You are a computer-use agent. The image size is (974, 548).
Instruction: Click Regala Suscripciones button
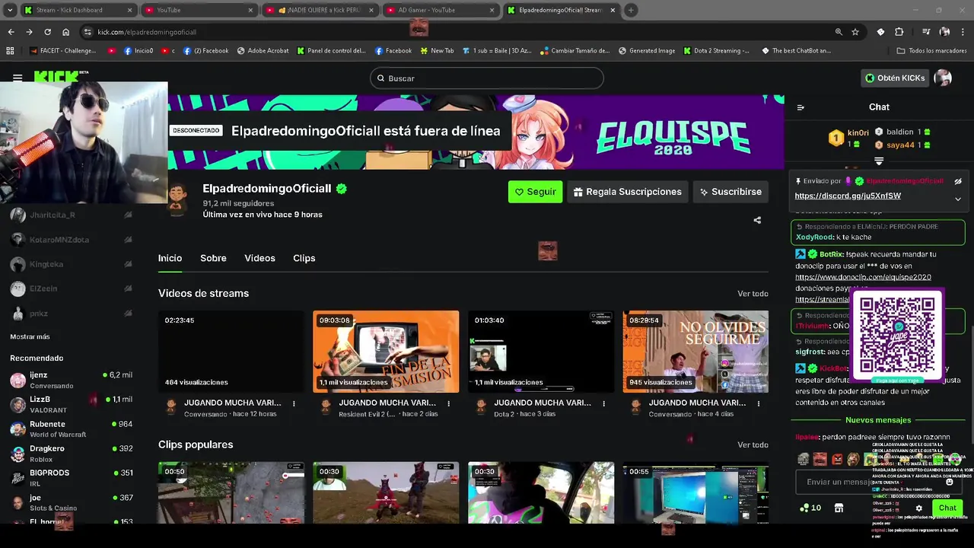pos(627,192)
